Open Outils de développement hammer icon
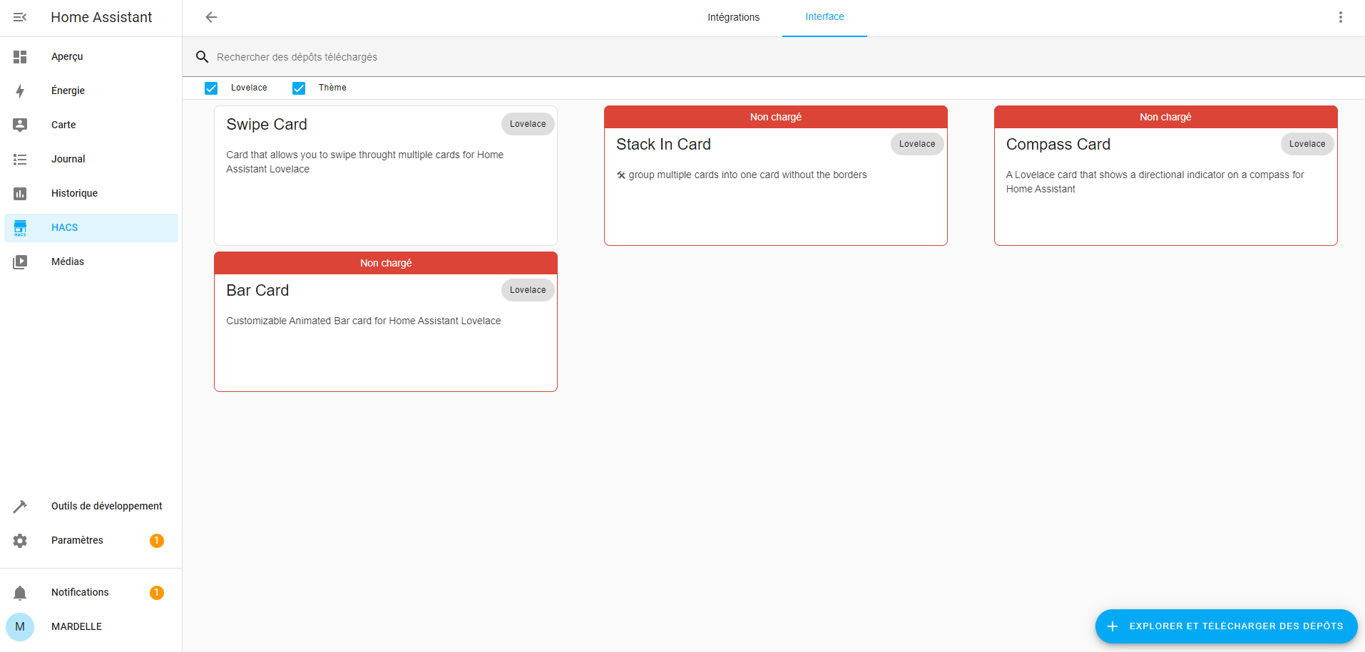Image resolution: width=1365 pixels, height=652 pixels. 20,507
